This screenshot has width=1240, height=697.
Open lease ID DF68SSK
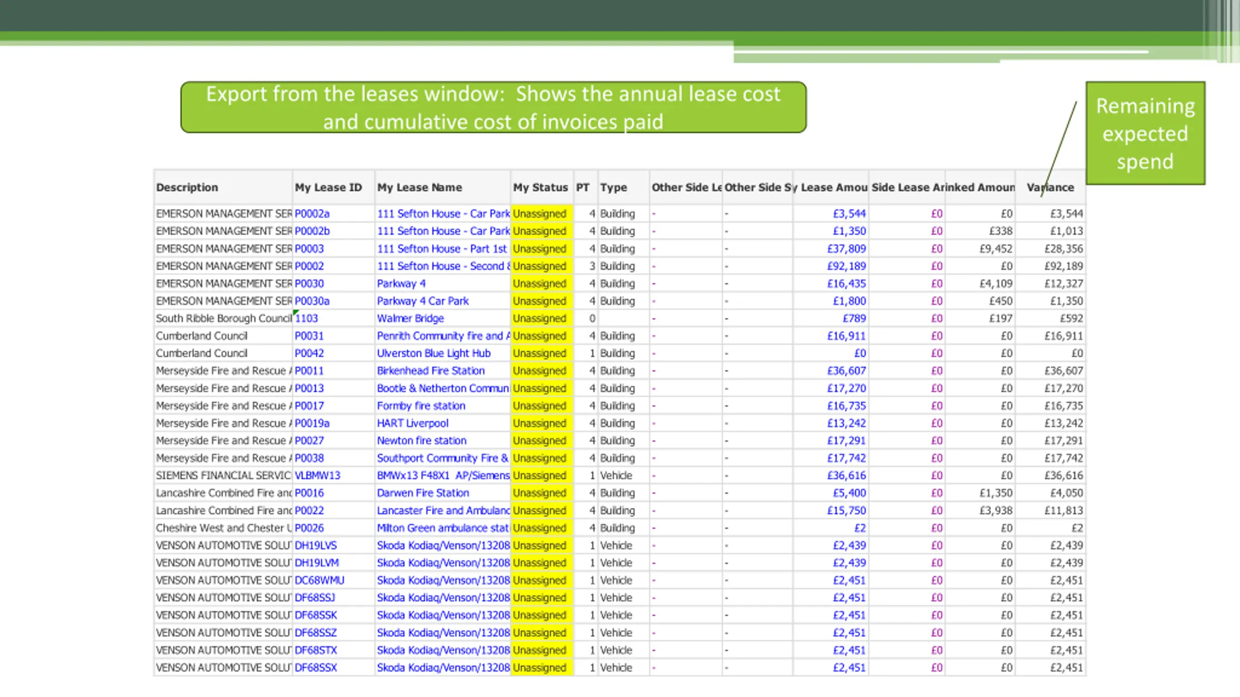tap(316, 615)
